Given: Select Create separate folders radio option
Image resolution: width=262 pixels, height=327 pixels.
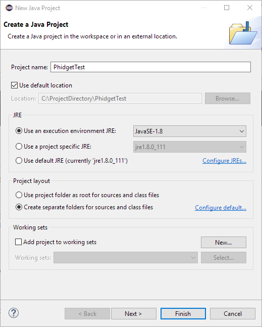Looking at the screenshot, I should (19, 207).
